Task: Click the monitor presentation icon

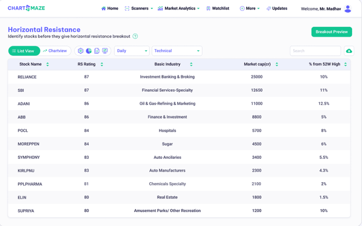Action: (105, 51)
